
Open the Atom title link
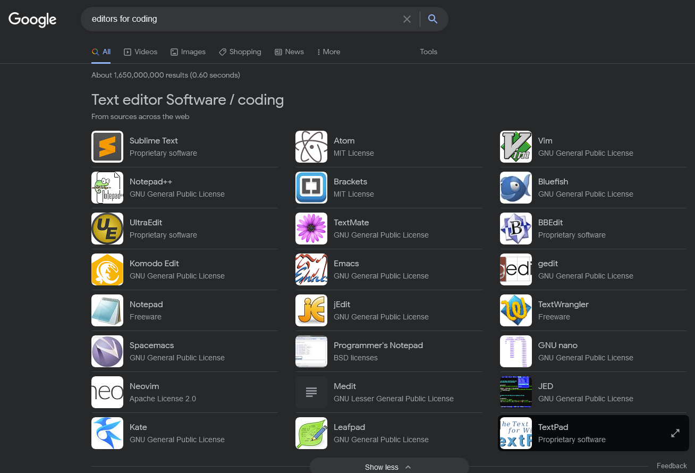point(344,141)
